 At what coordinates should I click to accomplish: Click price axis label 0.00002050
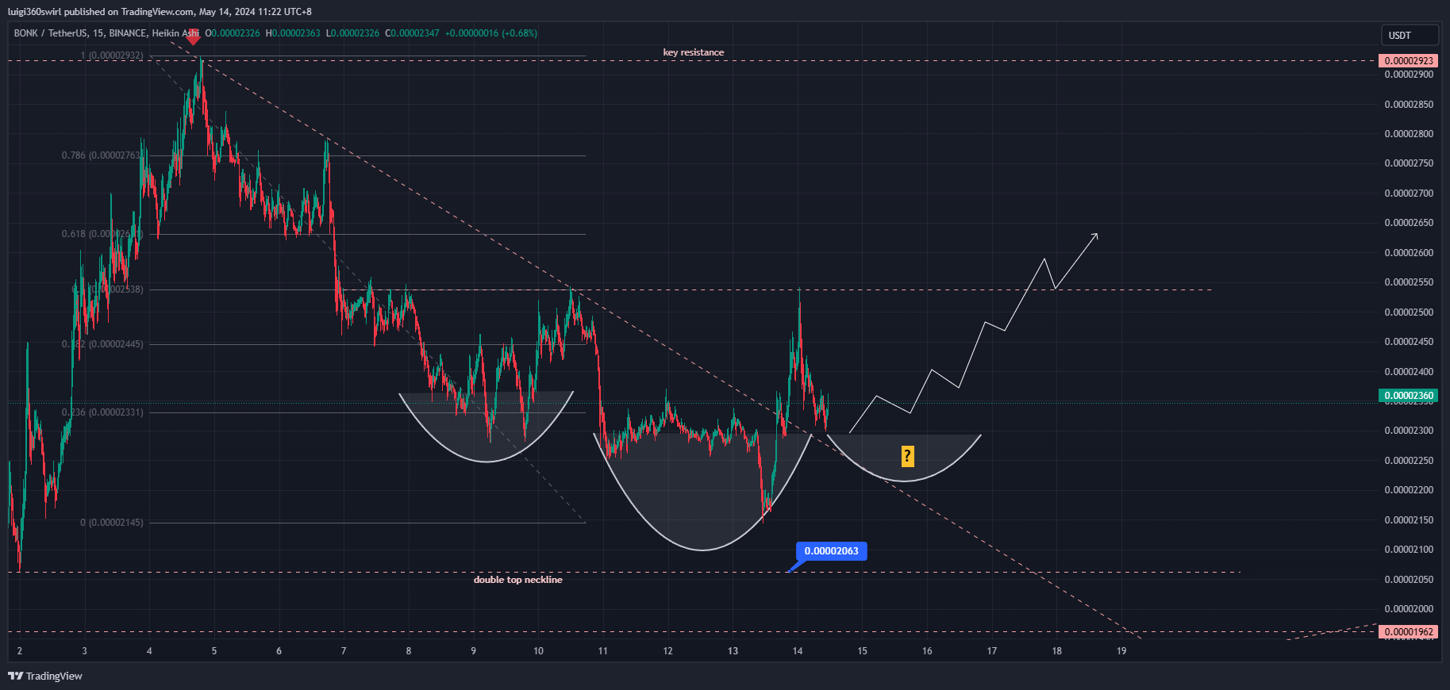1409,580
